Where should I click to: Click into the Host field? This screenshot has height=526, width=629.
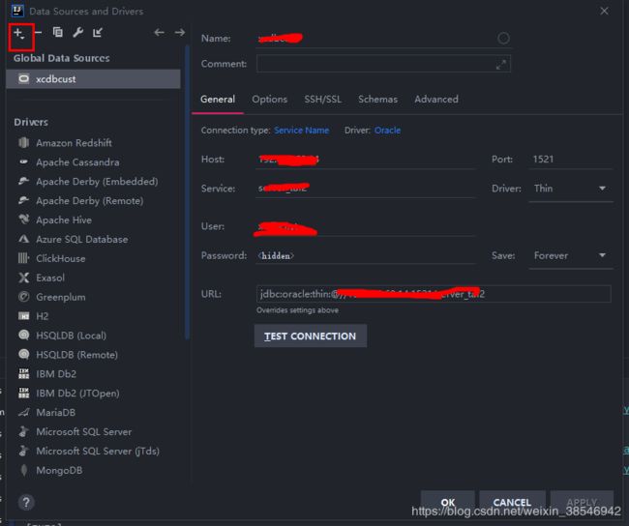click(x=365, y=160)
